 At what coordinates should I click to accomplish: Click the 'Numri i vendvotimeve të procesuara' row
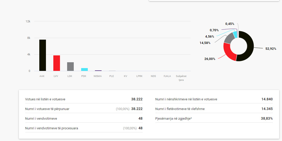click(84, 128)
